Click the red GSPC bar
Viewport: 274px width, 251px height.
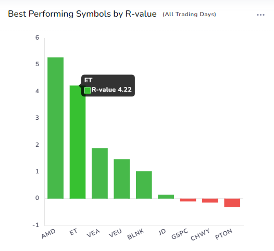click(188, 200)
